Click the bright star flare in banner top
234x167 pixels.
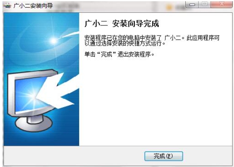(x=53, y=41)
